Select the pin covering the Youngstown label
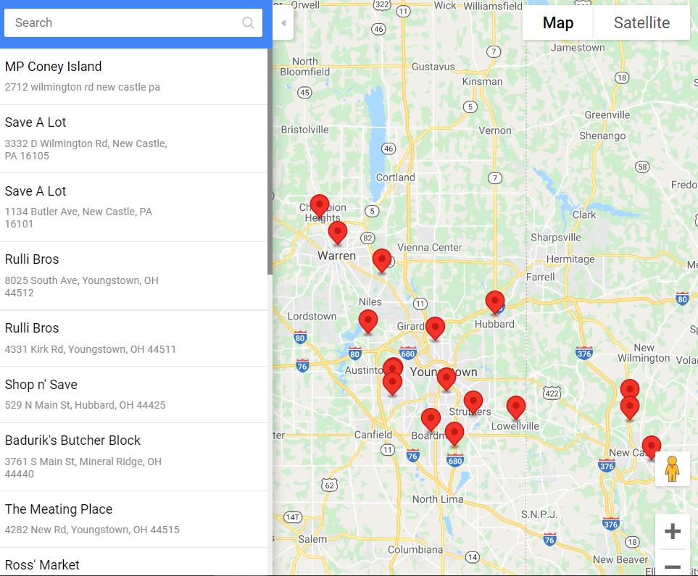The image size is (698, 576). (446, 379)
